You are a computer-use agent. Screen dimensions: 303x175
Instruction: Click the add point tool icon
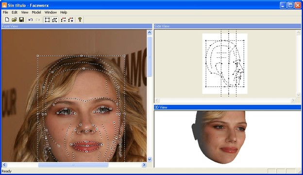point(71,20)
